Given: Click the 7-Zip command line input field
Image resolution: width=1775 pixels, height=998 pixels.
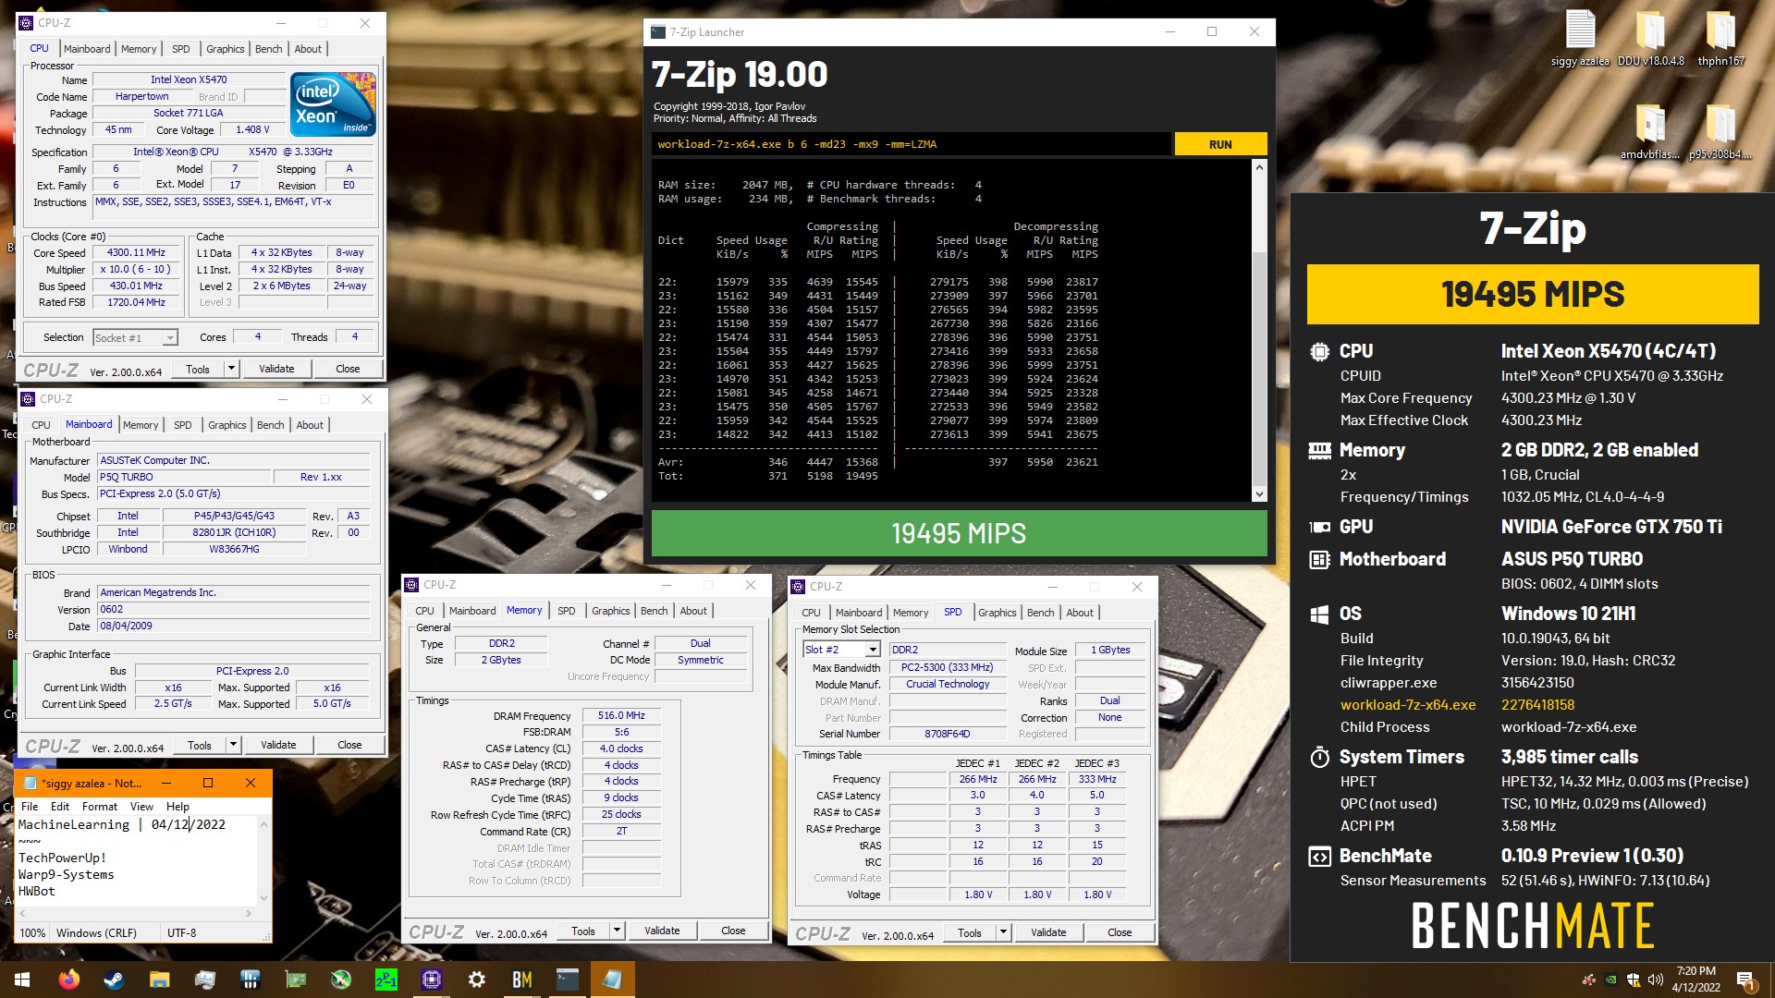Looking at the screenshot, I should click(x=912, y=144).
